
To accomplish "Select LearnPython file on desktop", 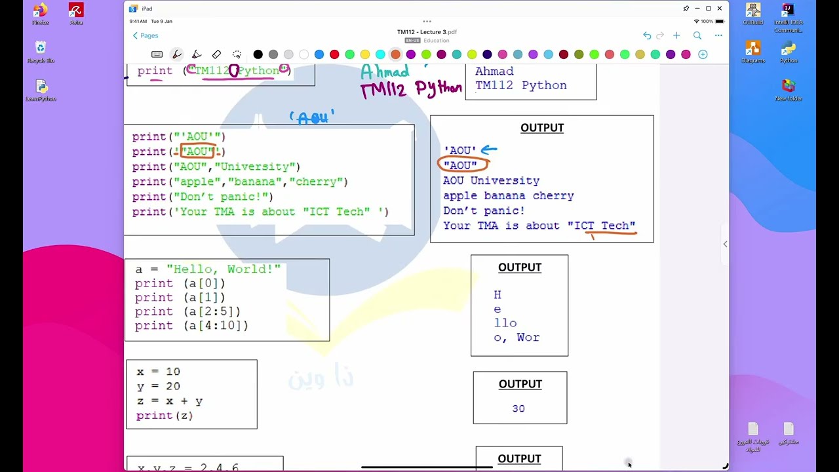I will pos(41,90).
